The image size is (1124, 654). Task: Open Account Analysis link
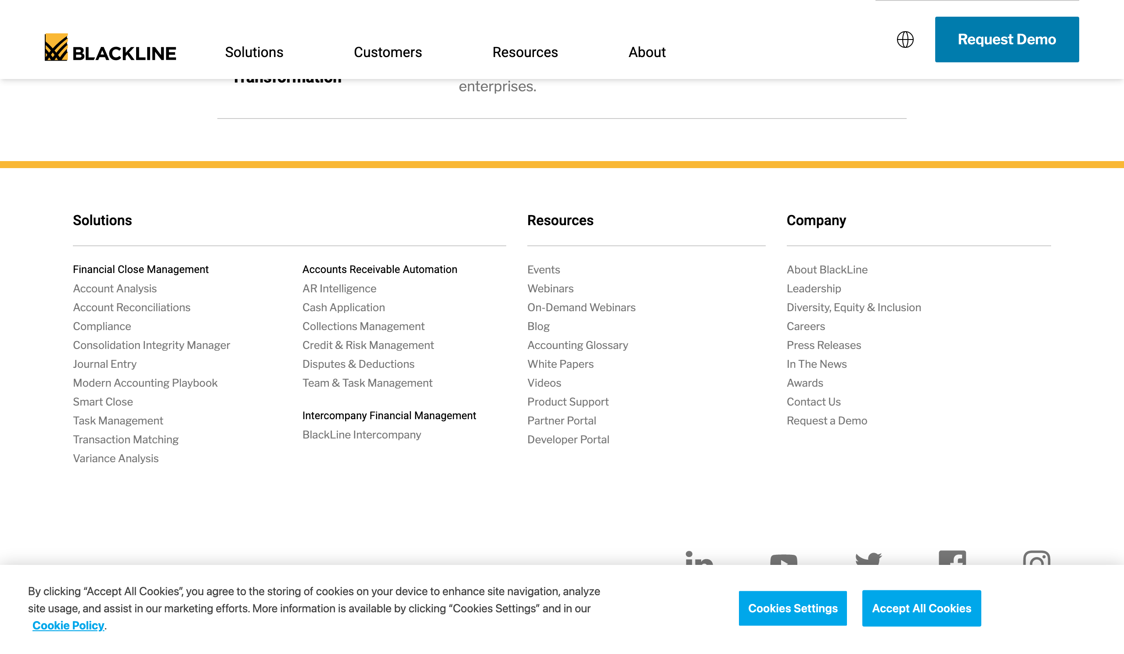coord(115,288)
